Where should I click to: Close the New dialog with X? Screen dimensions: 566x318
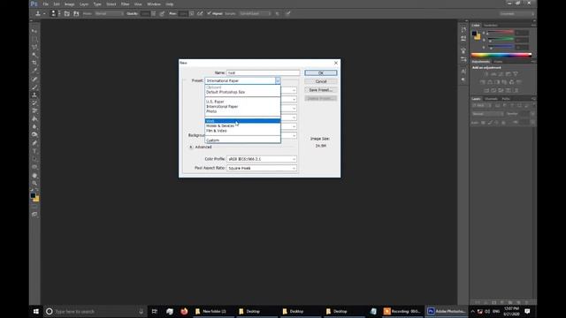(x=336, y=63)
